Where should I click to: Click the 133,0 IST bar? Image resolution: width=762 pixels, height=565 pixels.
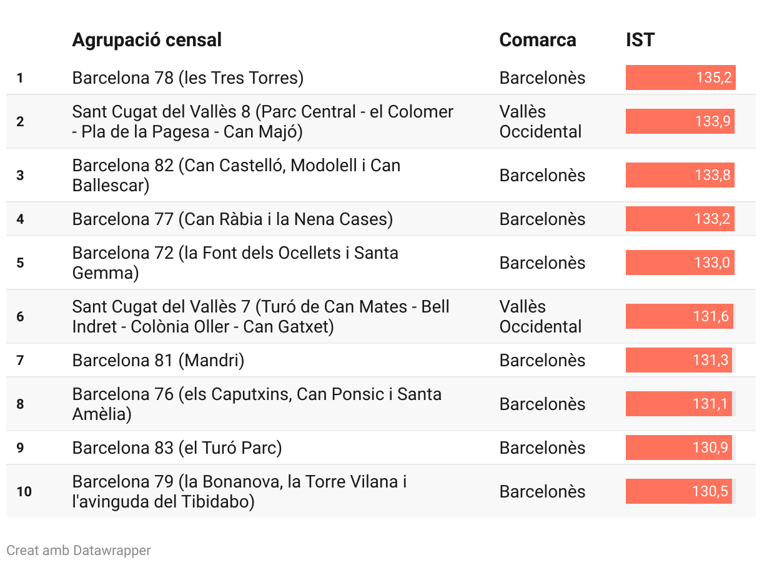(x=680, y=262)
